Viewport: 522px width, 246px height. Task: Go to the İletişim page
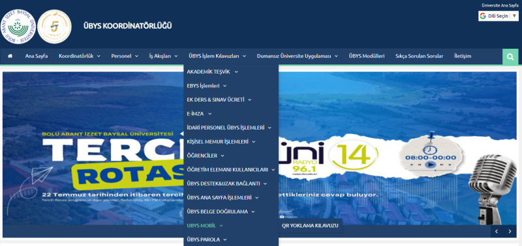click(x=463, y=56)
